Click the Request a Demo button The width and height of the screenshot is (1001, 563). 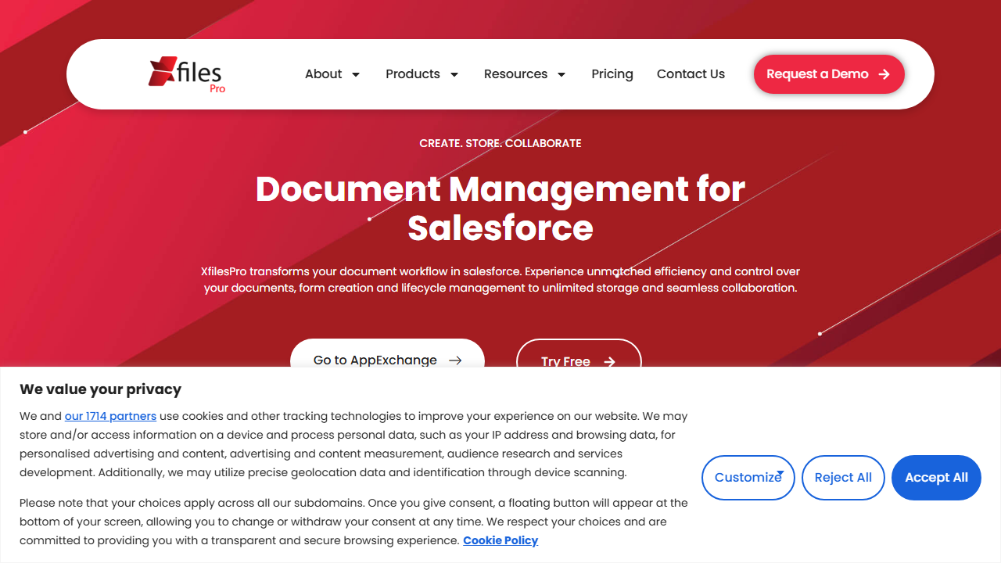click(x=829, y=74)
